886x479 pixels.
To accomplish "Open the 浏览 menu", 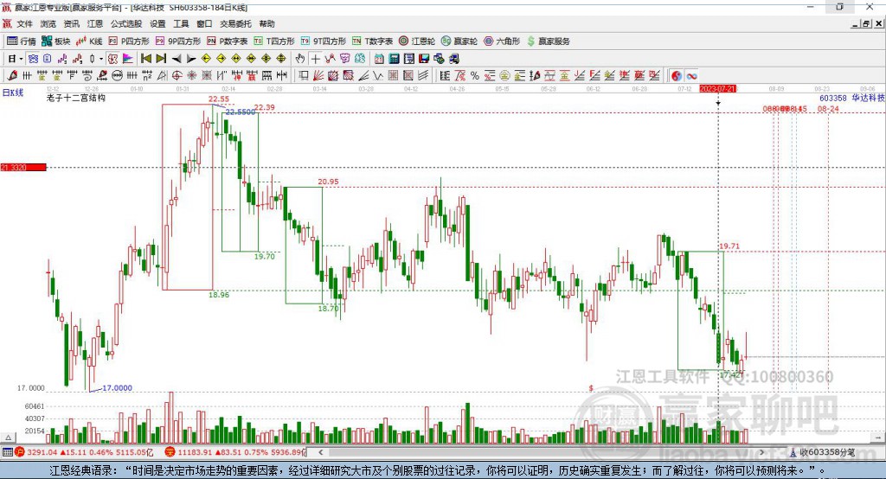I will 48,23.
